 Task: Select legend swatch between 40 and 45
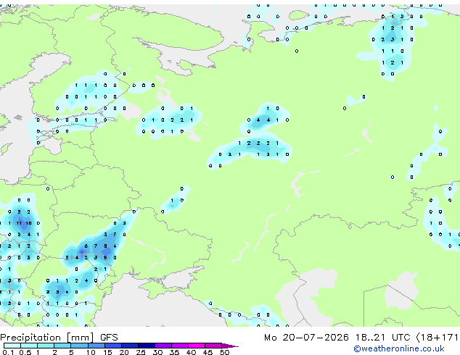197,346
